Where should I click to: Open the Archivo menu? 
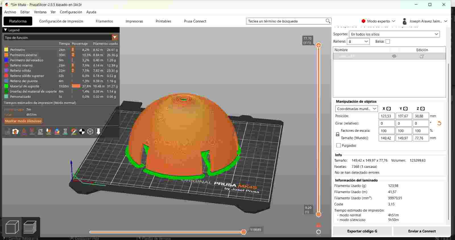(10, 12)
